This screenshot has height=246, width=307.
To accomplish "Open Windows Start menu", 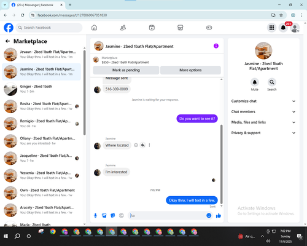I will [6, 236].
